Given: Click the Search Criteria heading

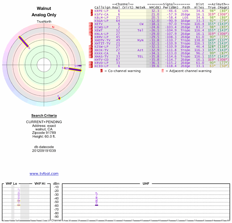Looking at the screenshot, I should pos(44,116).
